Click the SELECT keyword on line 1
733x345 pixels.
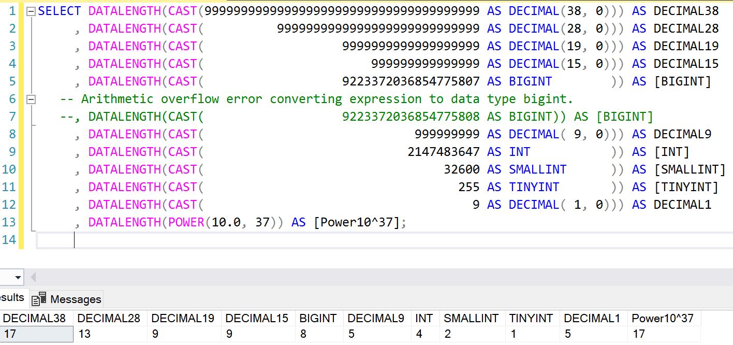pos(58,10)
